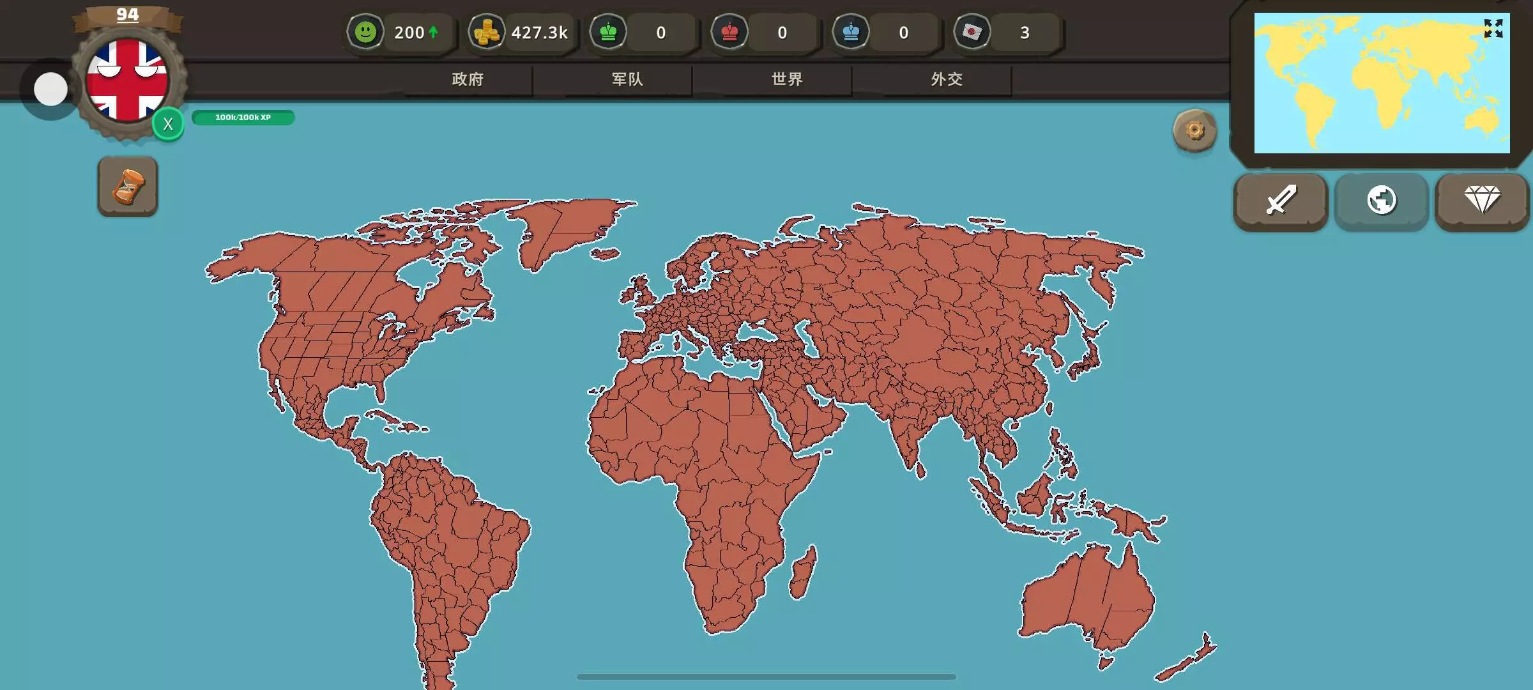Open the sword battle mode button
Viewport: 1533px width, 690px height.
point(1281,201)
